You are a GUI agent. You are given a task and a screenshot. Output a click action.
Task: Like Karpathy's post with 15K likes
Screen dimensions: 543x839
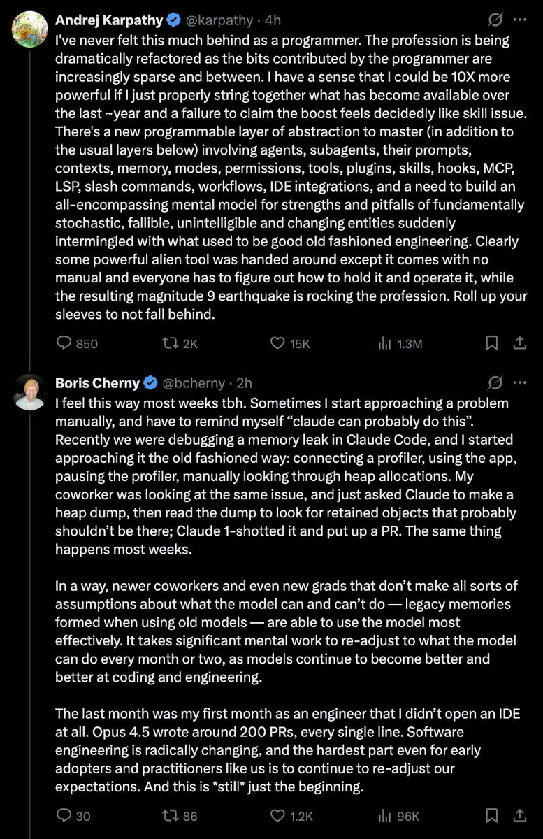[278, 343]
